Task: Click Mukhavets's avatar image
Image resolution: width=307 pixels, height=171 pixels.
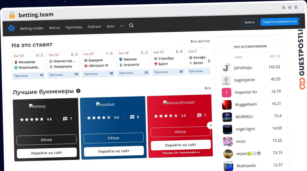Action: pos(228,166)
